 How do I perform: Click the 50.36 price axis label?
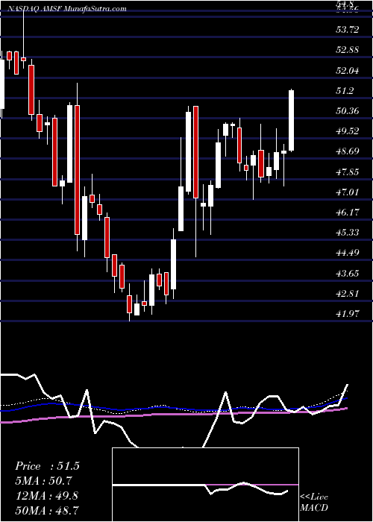[348, 110]
